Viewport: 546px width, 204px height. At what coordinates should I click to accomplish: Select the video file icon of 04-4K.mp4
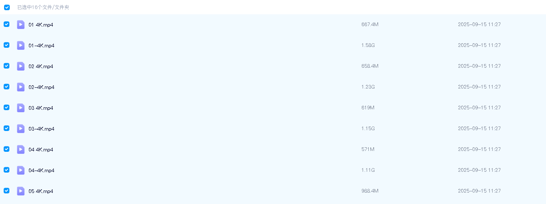(x=21, y=170)
